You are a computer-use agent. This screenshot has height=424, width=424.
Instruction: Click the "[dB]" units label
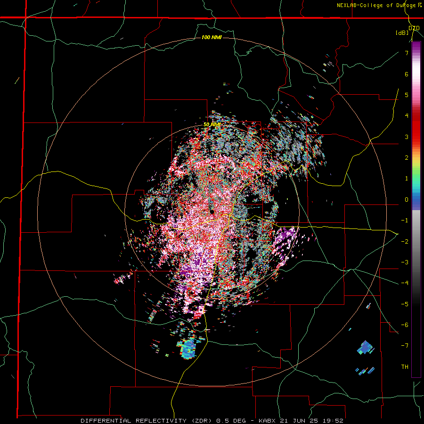[402, 33]
